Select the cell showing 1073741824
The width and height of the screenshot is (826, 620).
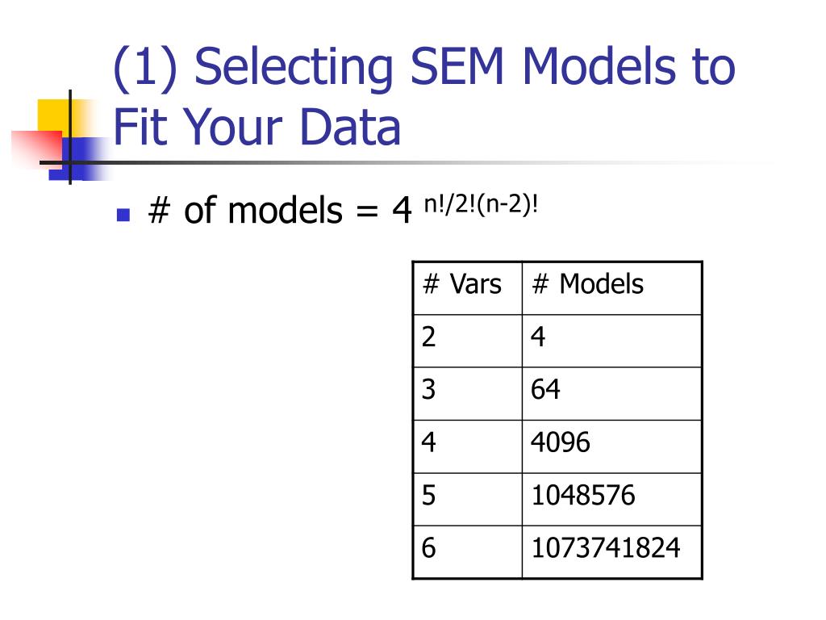[x=611, y=551]
